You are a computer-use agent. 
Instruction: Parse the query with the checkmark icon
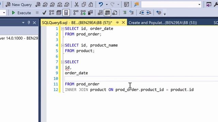(x=44, y=13)
